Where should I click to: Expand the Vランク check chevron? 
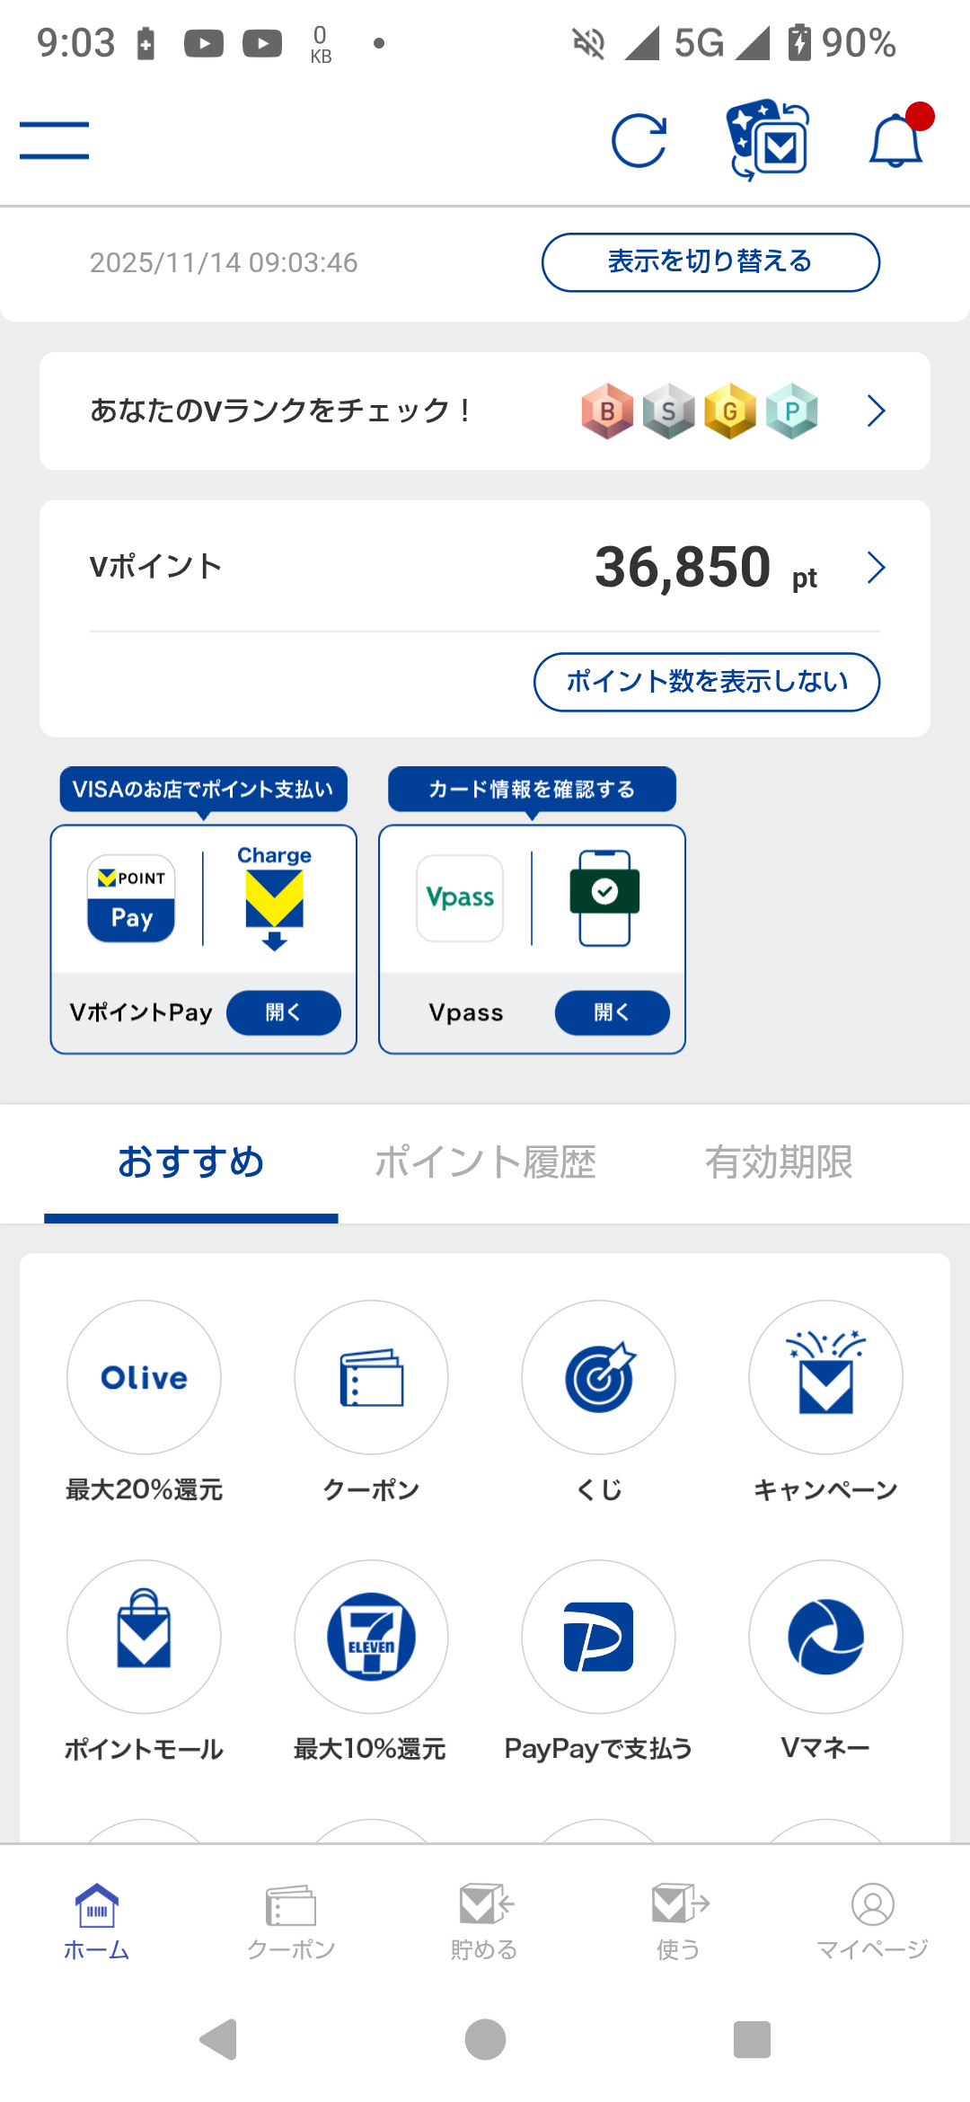pyautogui.click(x=876, y=411)
